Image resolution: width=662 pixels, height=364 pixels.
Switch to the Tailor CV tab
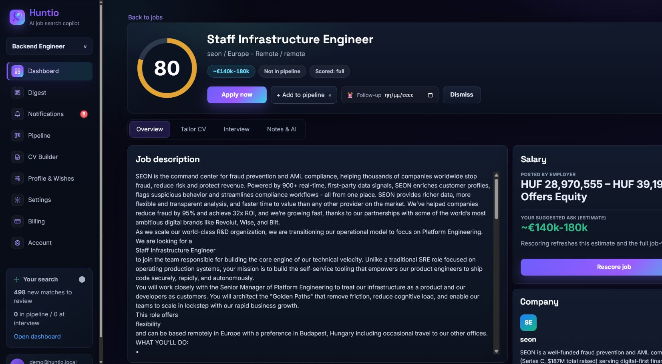tap(193, 129)
